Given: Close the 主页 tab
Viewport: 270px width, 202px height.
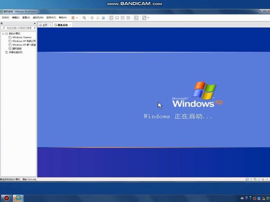Looking at the screenshot, I should coord(50,25).
